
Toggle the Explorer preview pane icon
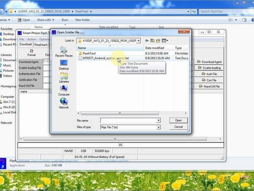pyautogui.click(x=244, y=20)
